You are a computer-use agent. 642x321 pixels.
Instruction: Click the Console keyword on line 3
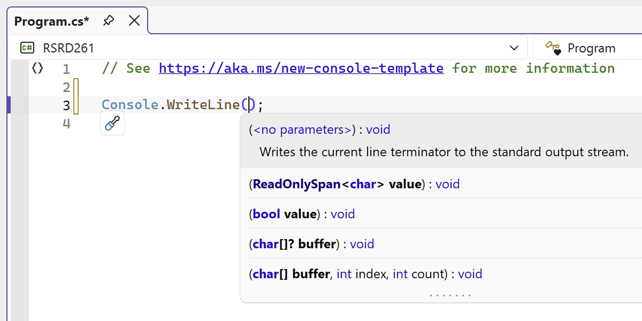(x=130, y=105)
